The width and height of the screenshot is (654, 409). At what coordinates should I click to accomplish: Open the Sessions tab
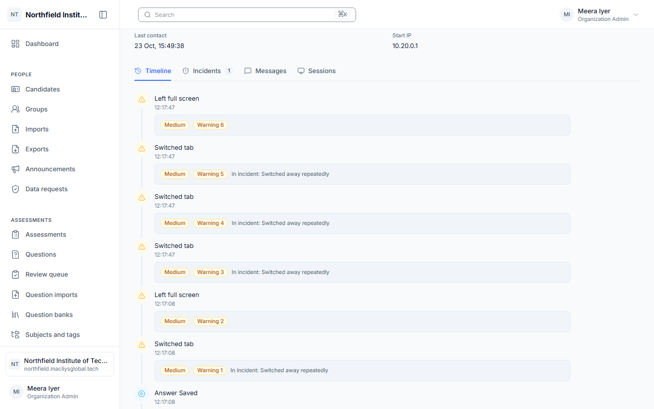tap(317, 71)
